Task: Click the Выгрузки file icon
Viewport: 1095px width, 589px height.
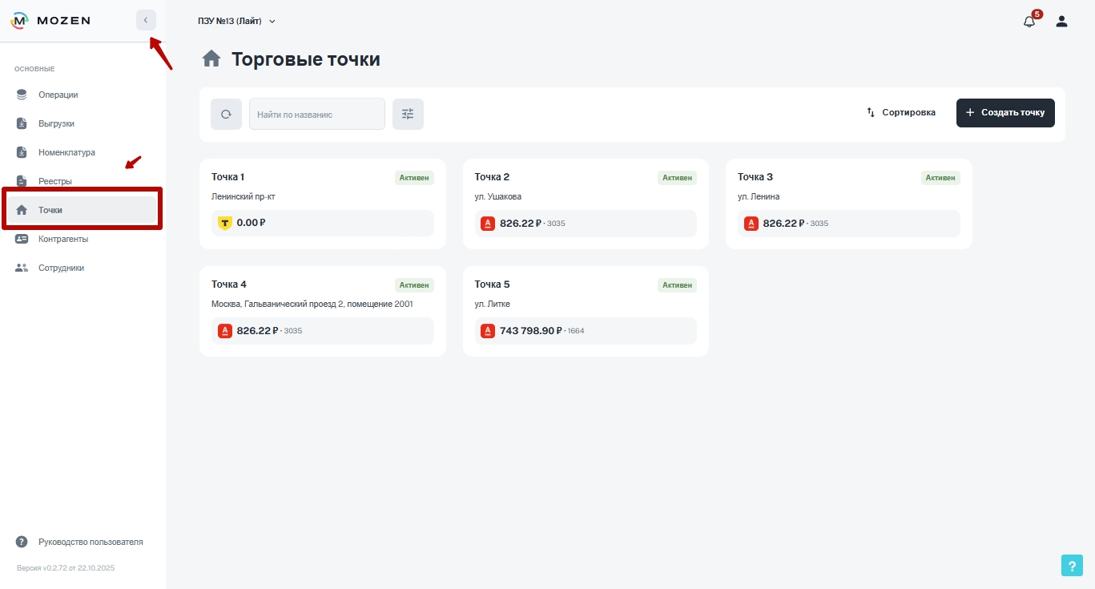Action: click(x=22, y=123)
